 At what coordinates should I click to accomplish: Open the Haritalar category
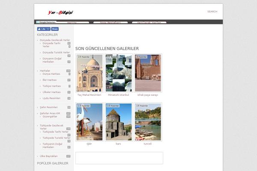[x=45, y=71]
